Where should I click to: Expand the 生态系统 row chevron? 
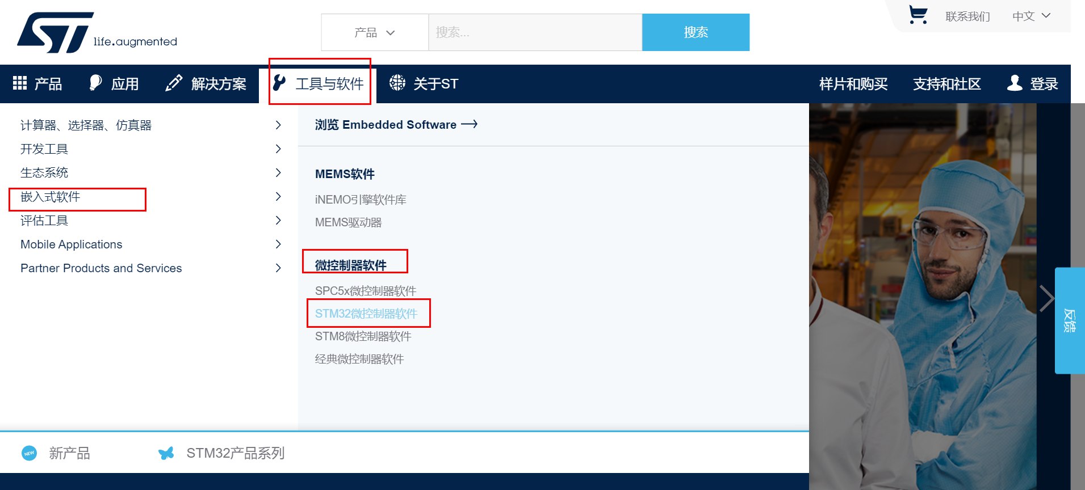278,172
